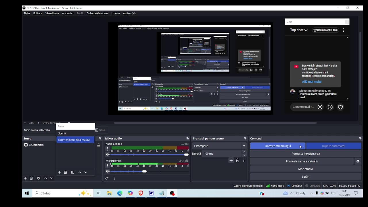Open the Estompare transition dropdown
368x207 pixels.
click(x=220, y=146)
